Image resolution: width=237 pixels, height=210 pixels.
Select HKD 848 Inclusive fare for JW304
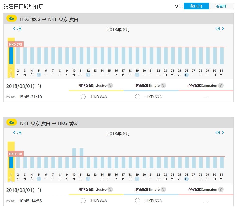point(83,97)
